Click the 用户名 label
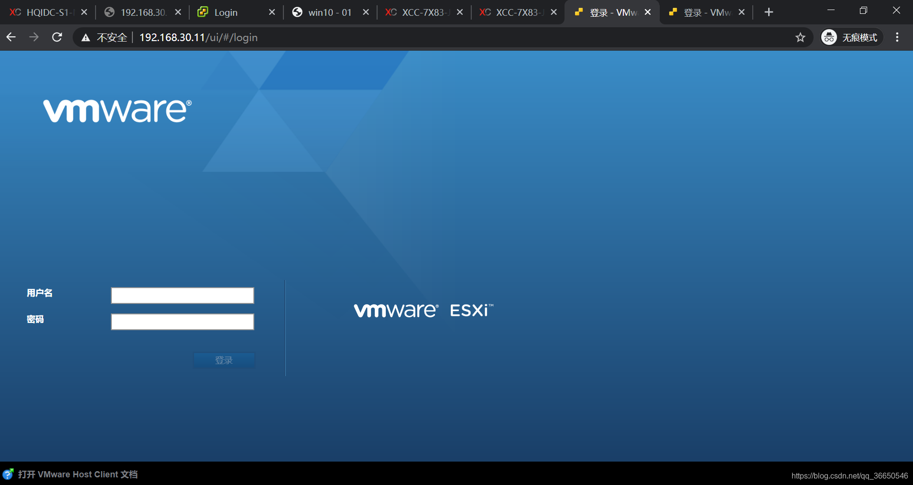Viewport: 913px width, 485px height. pos(40,293)
